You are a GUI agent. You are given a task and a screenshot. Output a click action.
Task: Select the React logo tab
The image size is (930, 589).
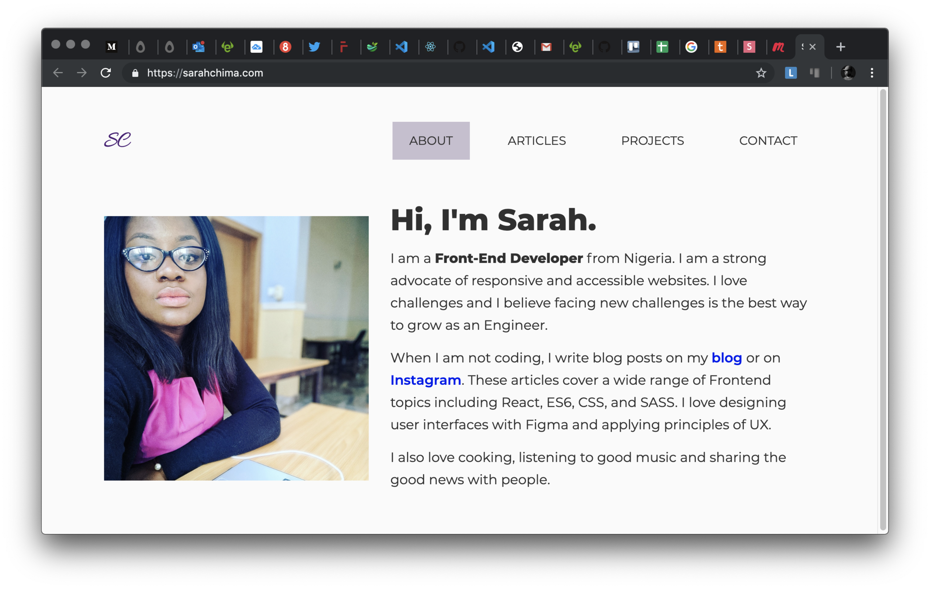(431, 47)
